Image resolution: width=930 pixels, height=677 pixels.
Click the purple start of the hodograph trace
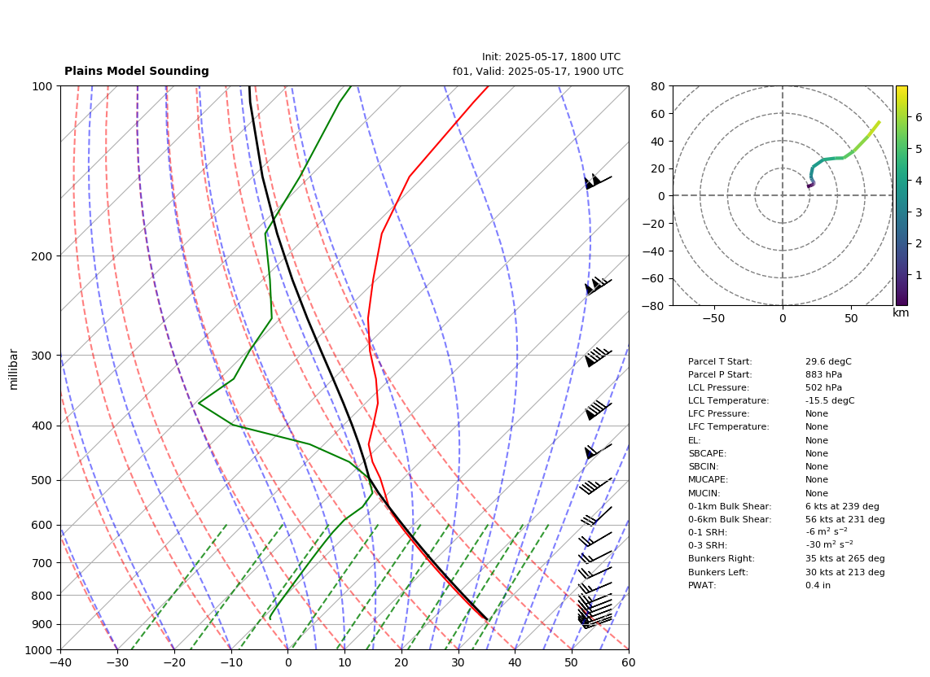pyautogui.click(x=809, y=186)
